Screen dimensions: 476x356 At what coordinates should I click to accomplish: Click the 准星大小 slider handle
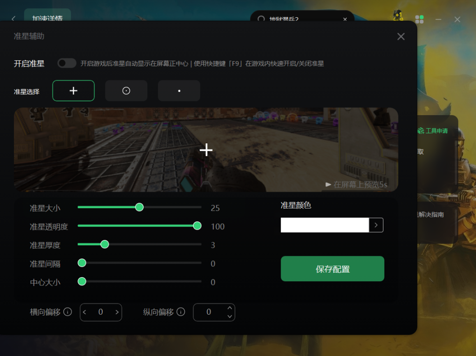tap(139, 207)
